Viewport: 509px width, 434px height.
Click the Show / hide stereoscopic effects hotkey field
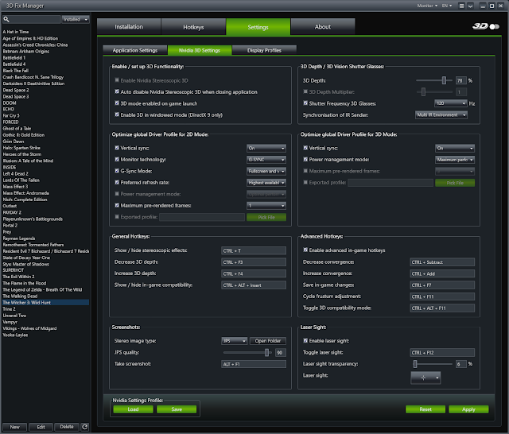[254, 250]
